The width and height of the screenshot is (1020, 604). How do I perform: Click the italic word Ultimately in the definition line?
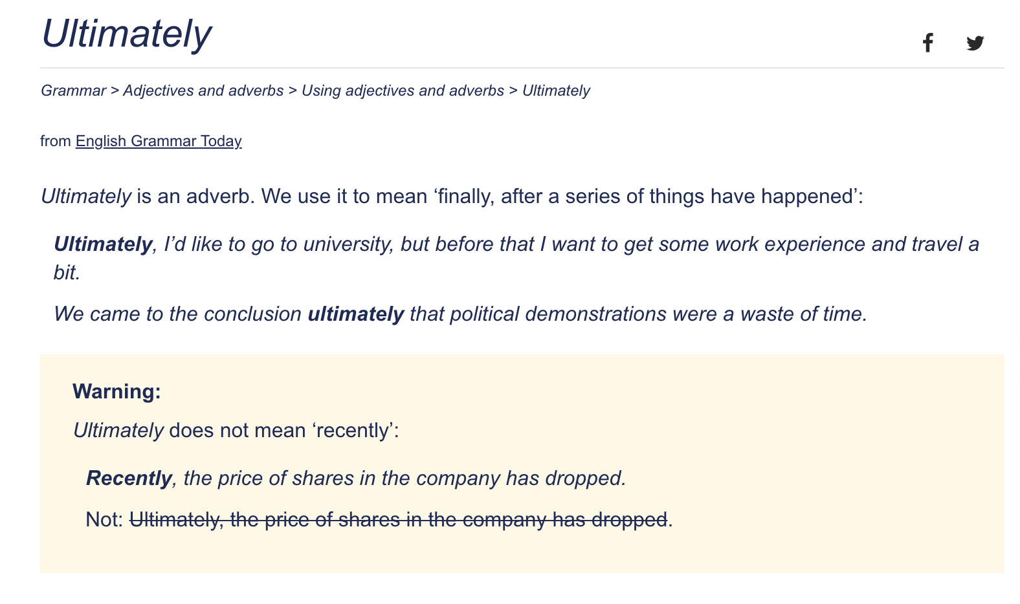85,195
